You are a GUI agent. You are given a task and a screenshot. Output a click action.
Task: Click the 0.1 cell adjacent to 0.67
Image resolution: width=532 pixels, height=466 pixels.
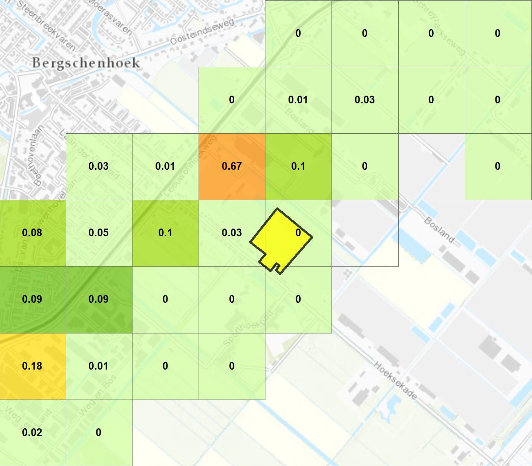point(298,166)
